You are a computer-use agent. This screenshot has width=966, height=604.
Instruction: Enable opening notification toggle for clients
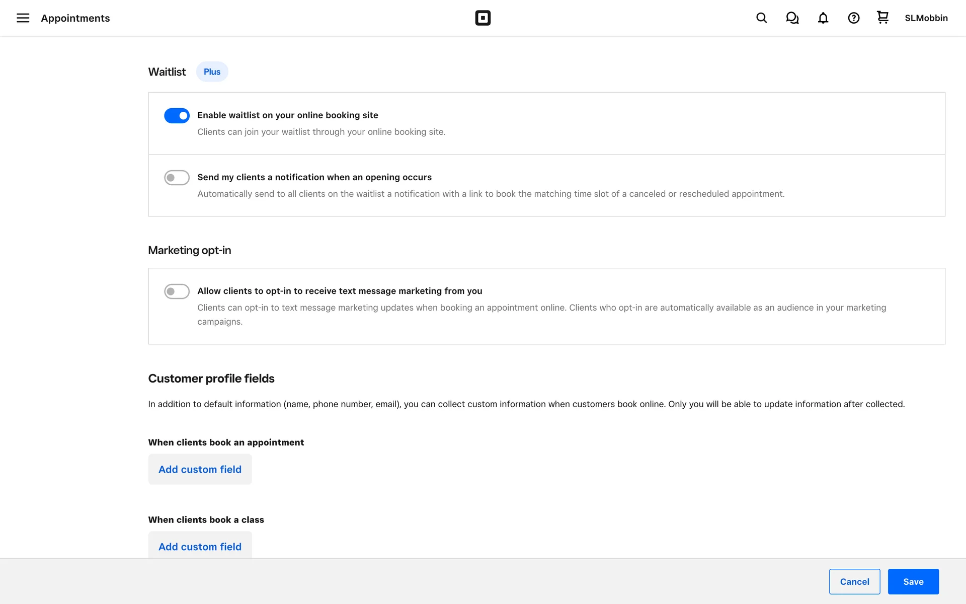[x=177, y=178]
